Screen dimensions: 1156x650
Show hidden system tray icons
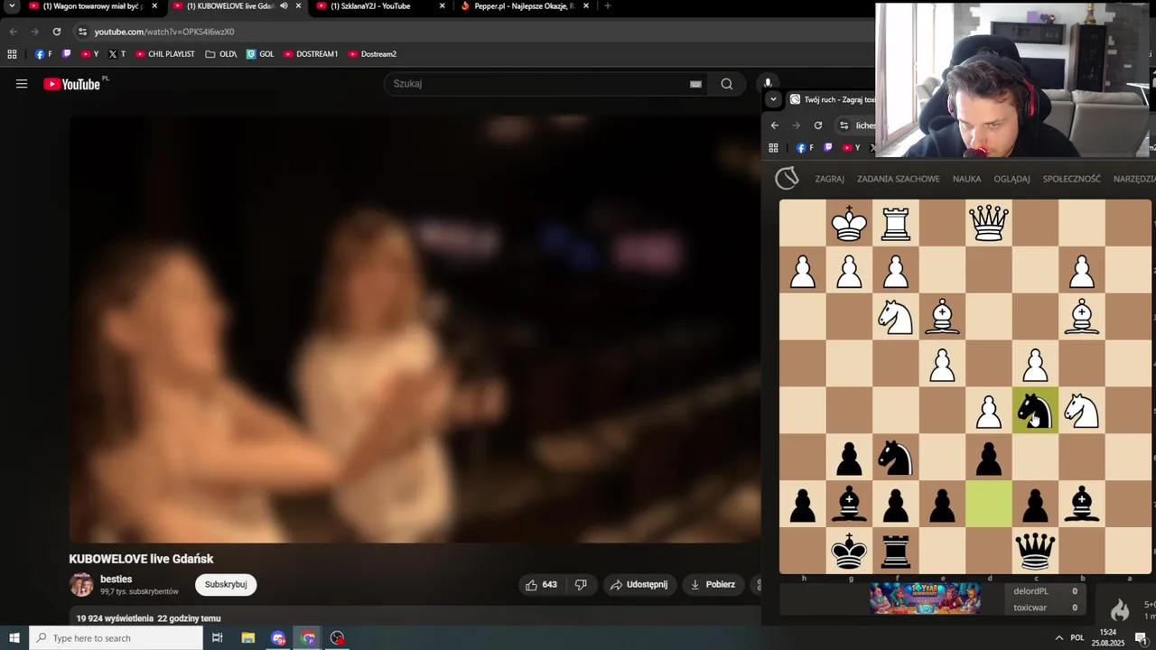pyautogui.click(x=1058, y=638)
